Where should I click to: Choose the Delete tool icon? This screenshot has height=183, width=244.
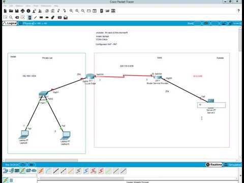point(17,17)
